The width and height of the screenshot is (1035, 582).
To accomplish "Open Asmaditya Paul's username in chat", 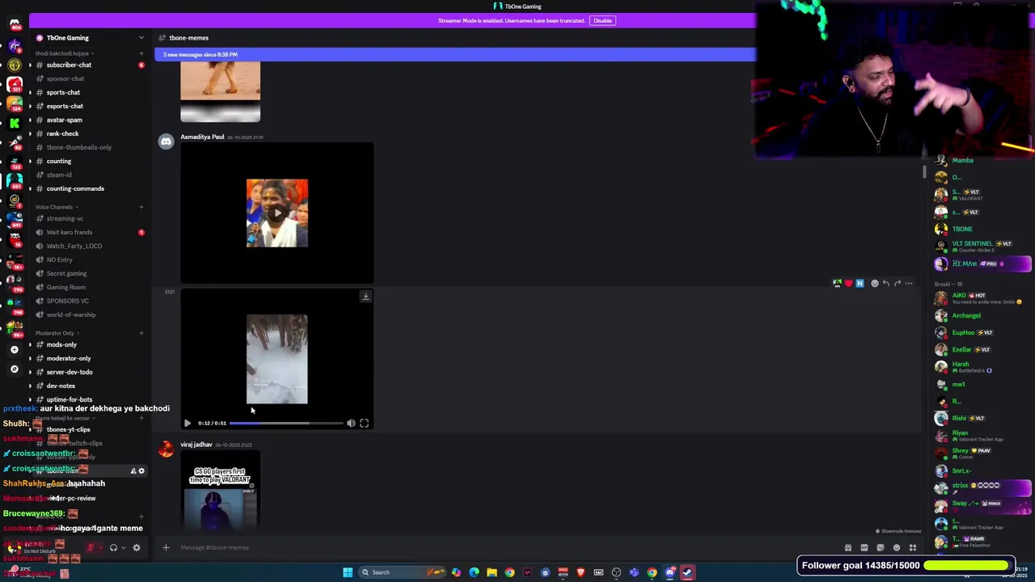I will (202, 137).
